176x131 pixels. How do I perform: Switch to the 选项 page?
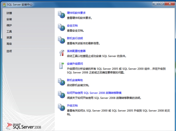point(9,51)
